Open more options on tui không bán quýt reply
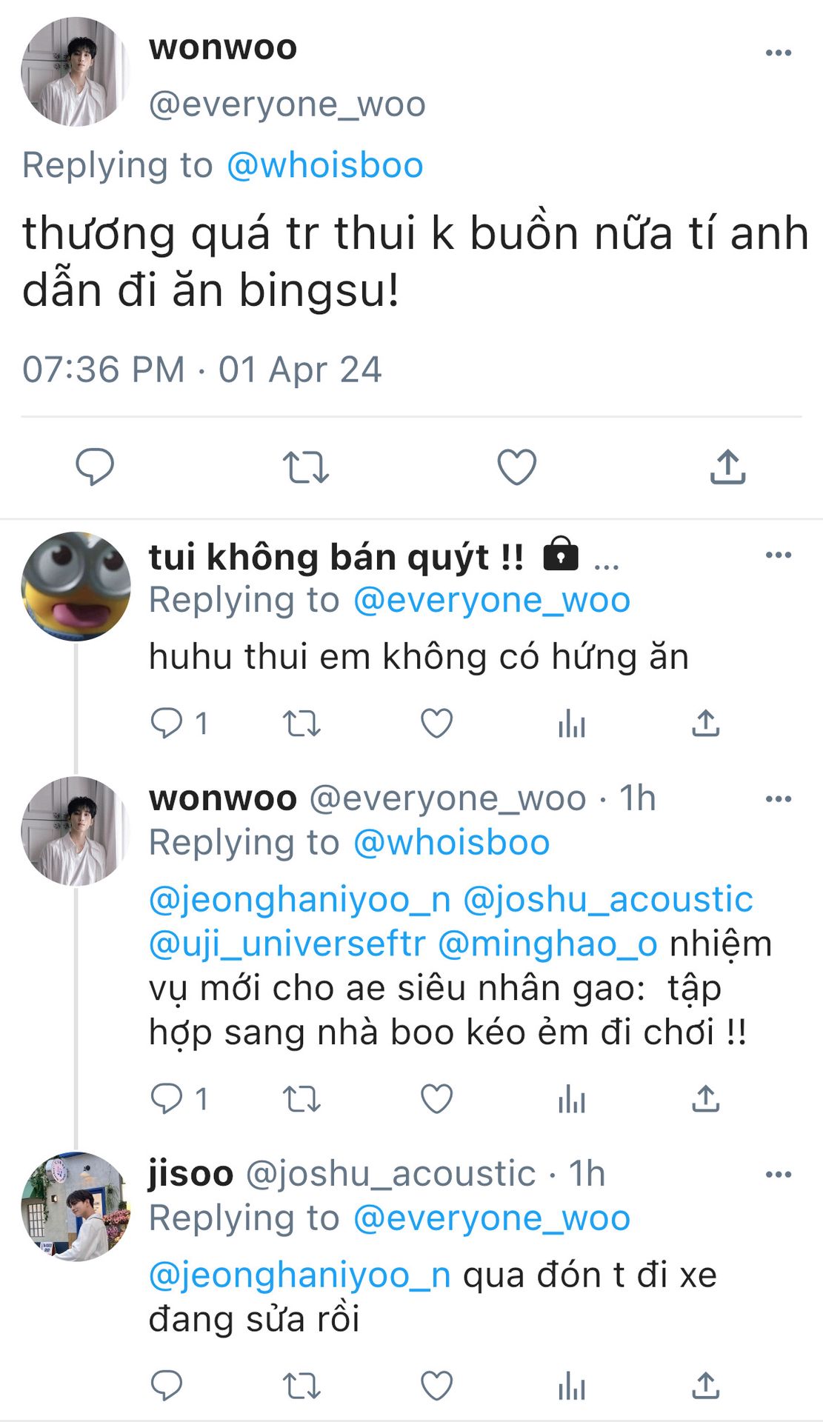Viewport: 823px width, 1422px height. click(778, 555)
